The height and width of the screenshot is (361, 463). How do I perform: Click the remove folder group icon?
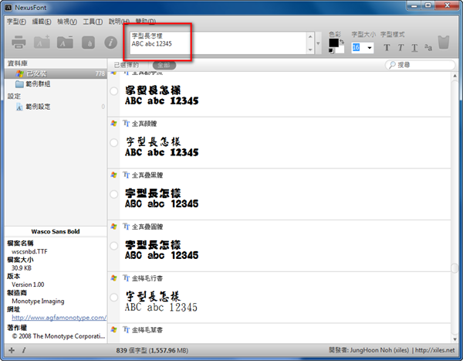pyautogui.click(x=65, y=43)
